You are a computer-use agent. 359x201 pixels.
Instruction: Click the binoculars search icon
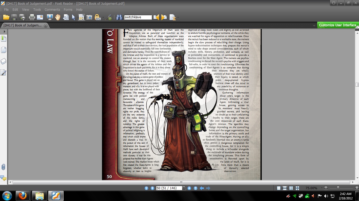[x=119, y=17]
